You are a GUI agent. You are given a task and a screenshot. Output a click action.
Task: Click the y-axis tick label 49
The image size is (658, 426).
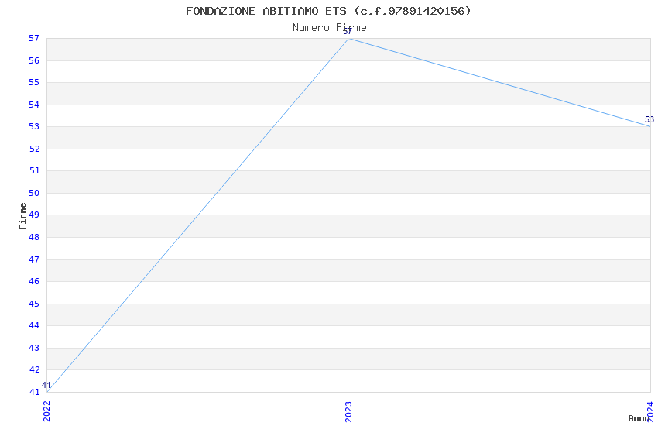[34, 215]
